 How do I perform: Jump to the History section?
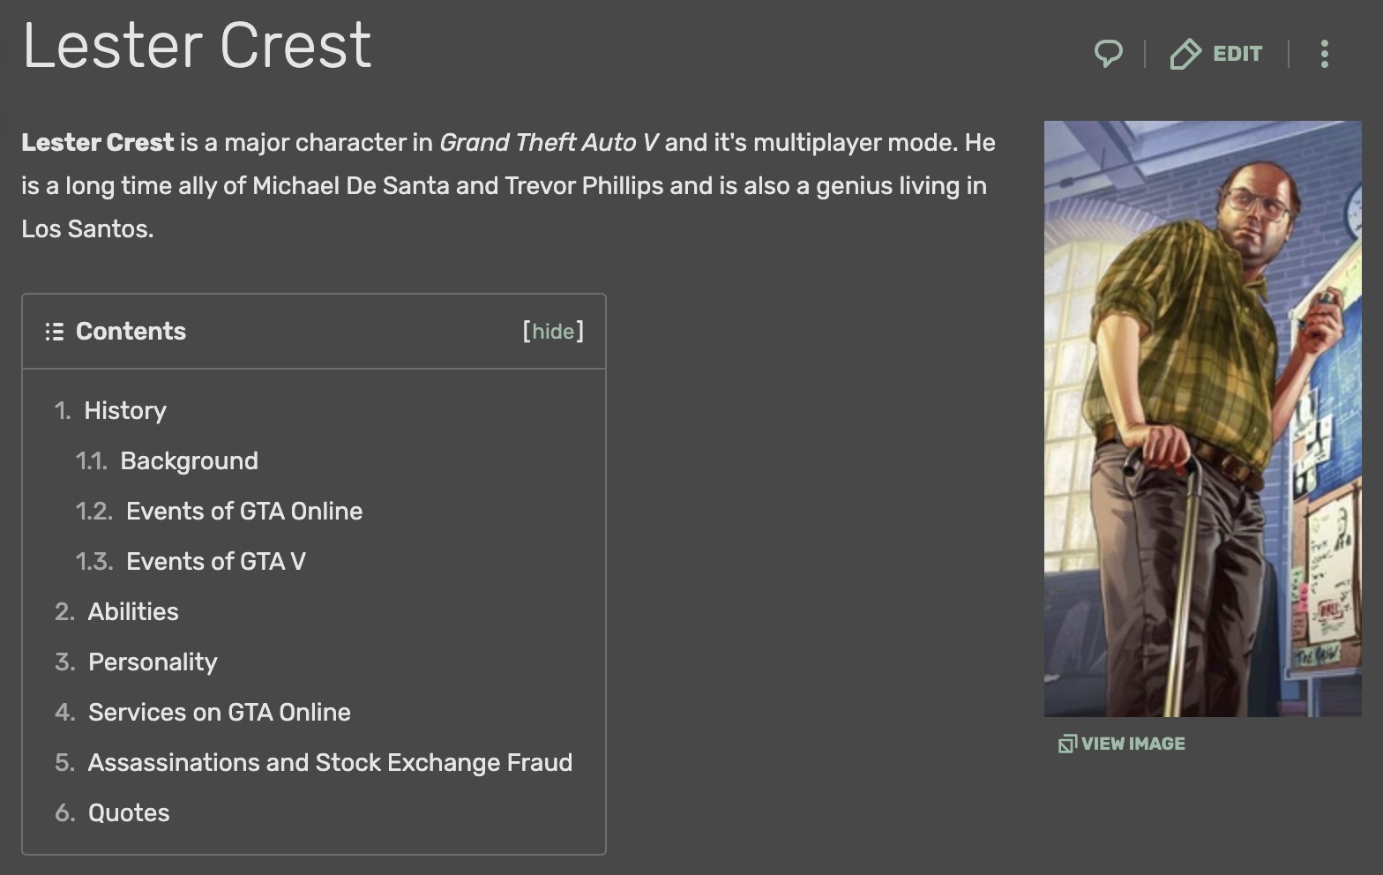125,411
